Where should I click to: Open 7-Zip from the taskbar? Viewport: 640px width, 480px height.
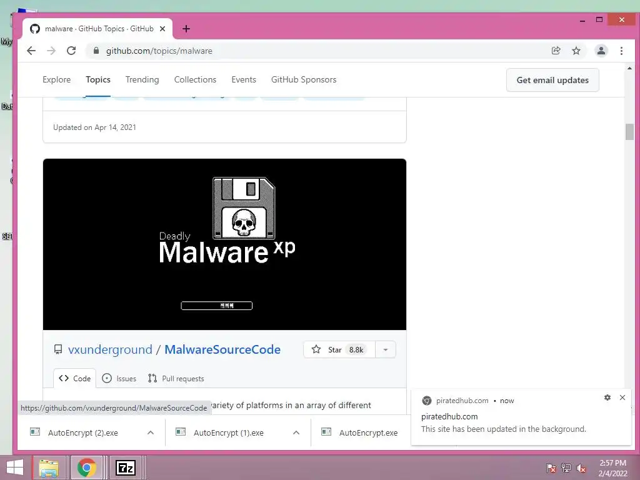125,467
